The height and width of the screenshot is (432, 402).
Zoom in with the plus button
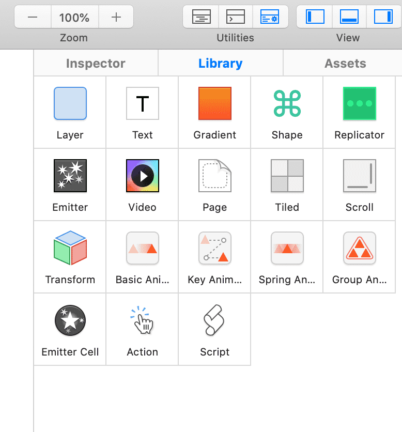coord(116,17)
